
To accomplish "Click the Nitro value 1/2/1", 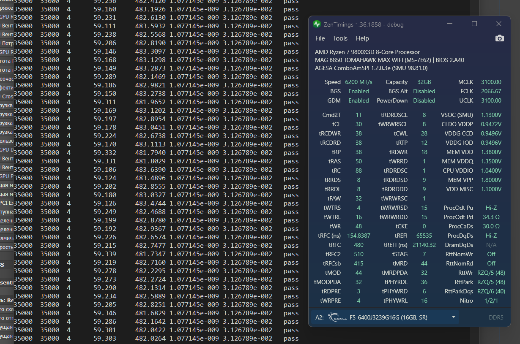I will [x=491, y=301].
